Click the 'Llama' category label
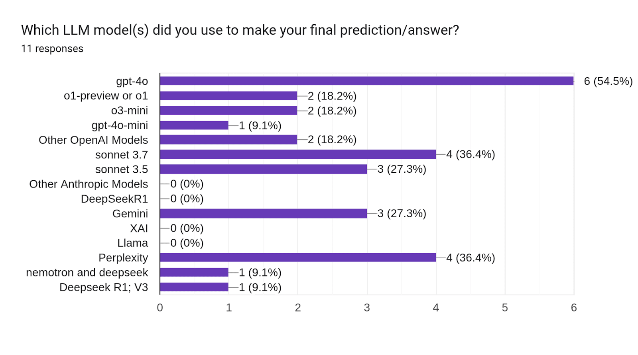Image resolution: width=638 pixels, height=355 pixels. click(x=132, y=243)
